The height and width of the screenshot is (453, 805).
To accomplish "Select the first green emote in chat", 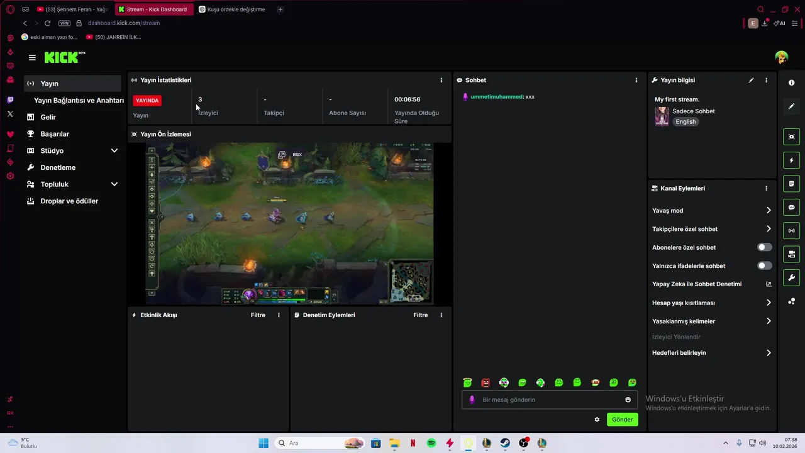I will click(467, 383).
